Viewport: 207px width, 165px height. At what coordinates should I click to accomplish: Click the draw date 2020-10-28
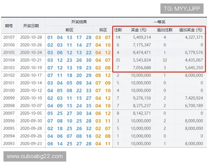click(31, 37)
